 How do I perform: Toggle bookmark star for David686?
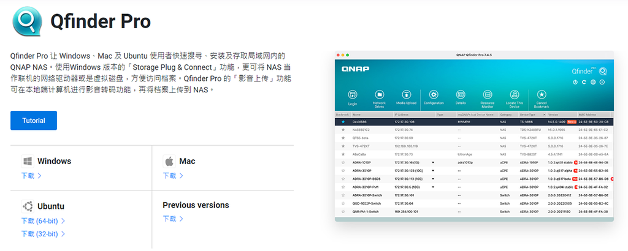(343, 121)
